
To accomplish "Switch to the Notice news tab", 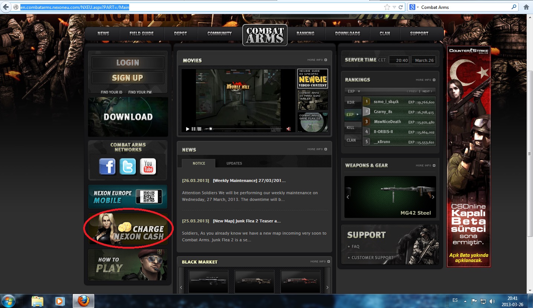I will (x=199, y=163).
